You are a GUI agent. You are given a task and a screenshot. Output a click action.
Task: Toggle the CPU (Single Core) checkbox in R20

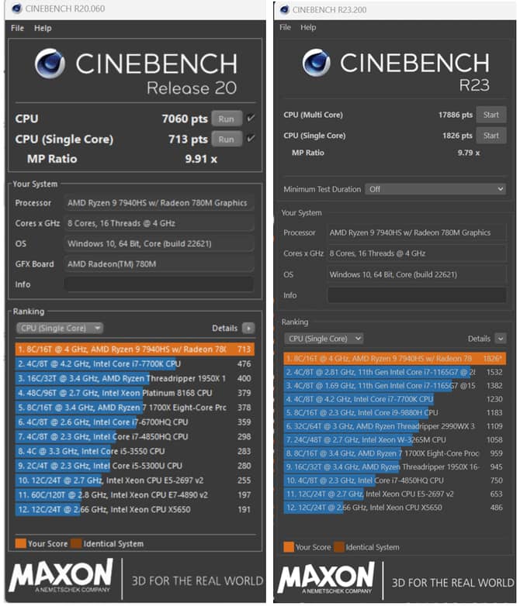[x=251, y=139]
